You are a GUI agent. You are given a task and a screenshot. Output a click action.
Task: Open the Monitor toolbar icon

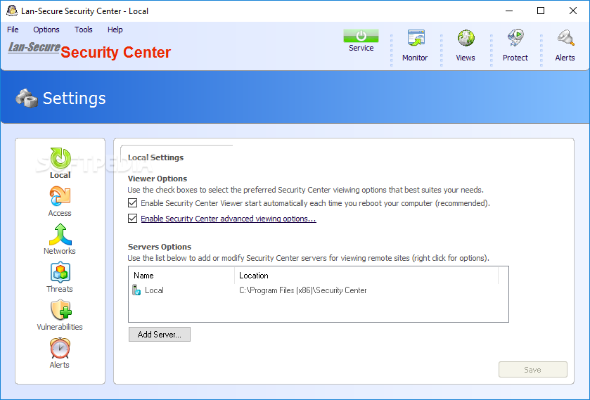tap(416, 39)
